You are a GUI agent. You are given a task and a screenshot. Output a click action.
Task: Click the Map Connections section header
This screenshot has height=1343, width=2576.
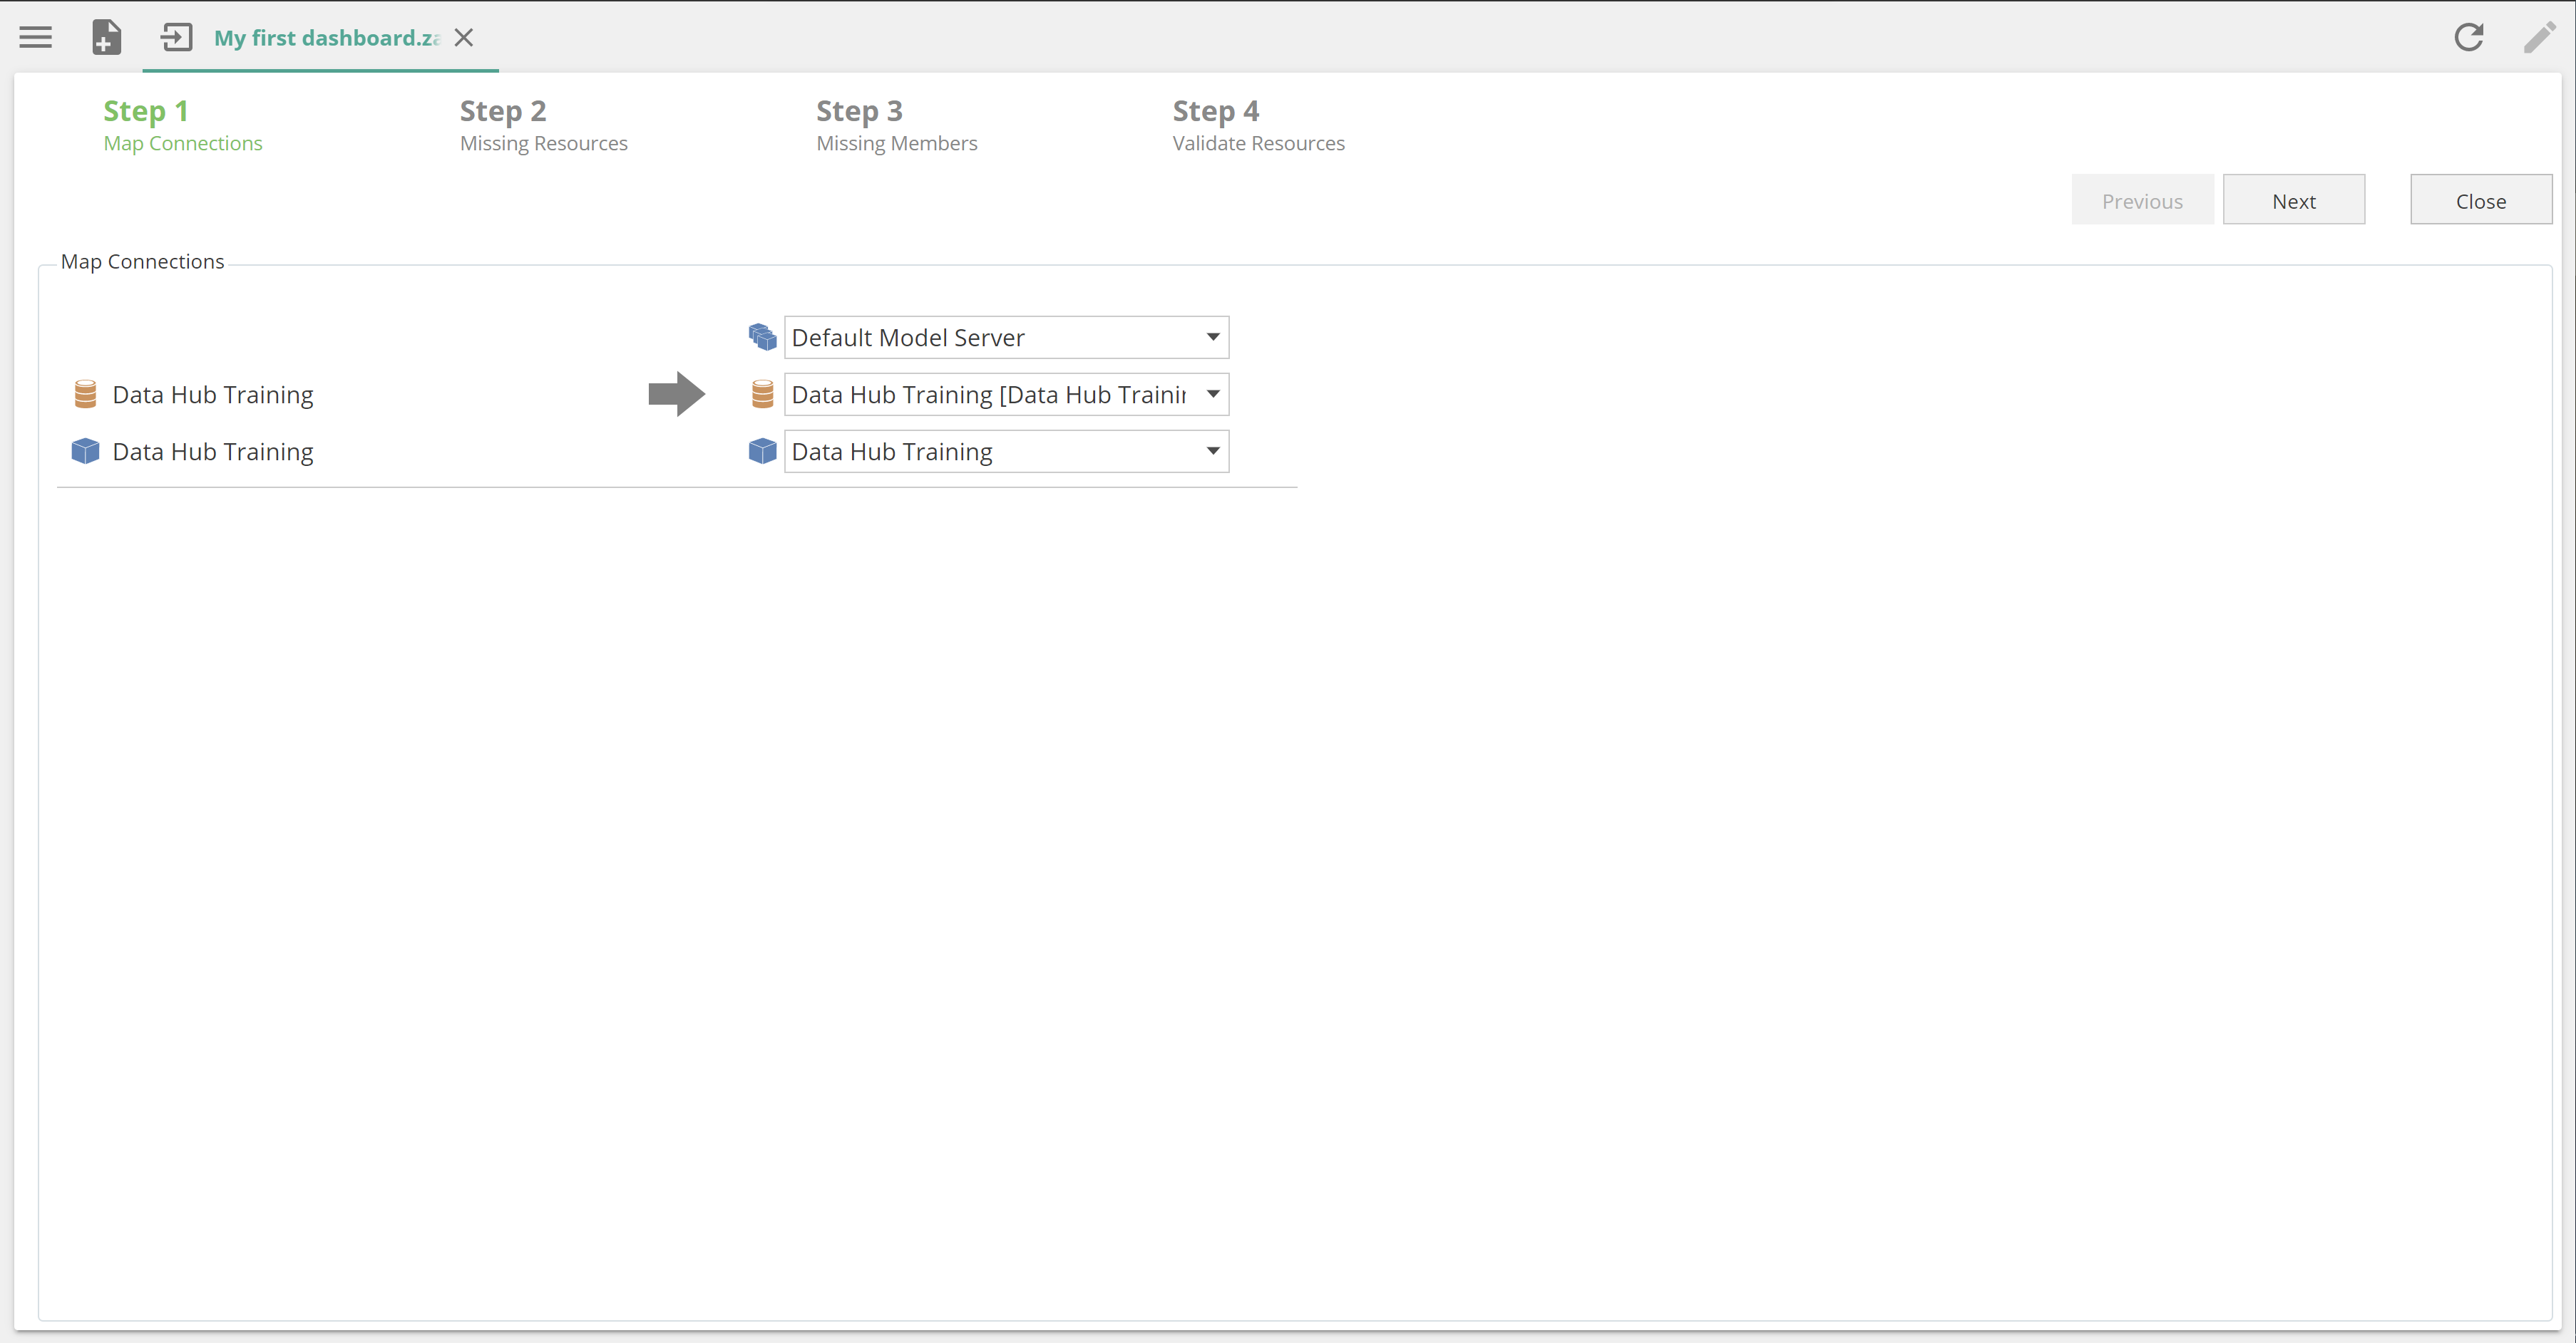click(x=141, y=261)
